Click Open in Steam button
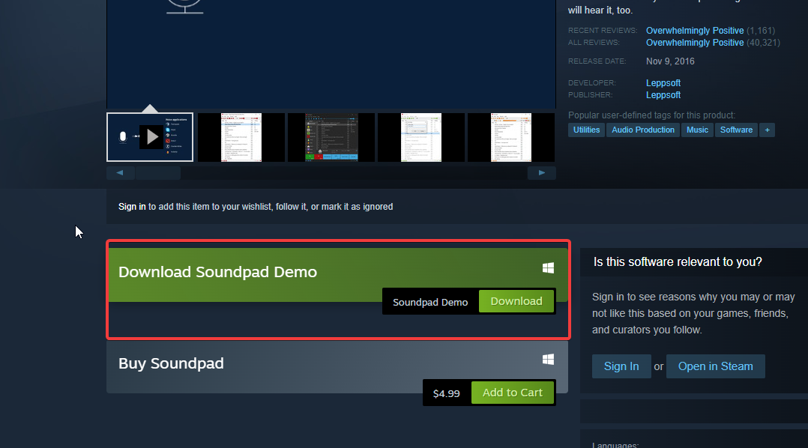This screenshot has width=808, height=448. 715,366
